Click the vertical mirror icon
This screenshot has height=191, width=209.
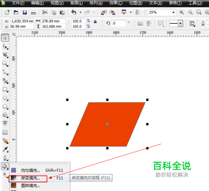pos(149,24)
